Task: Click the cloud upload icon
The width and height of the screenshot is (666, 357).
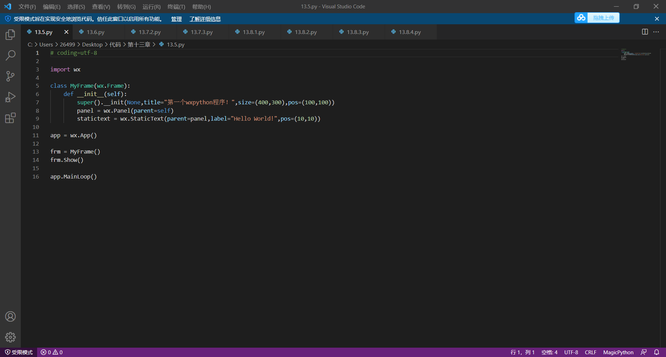Action: [581, 18]
